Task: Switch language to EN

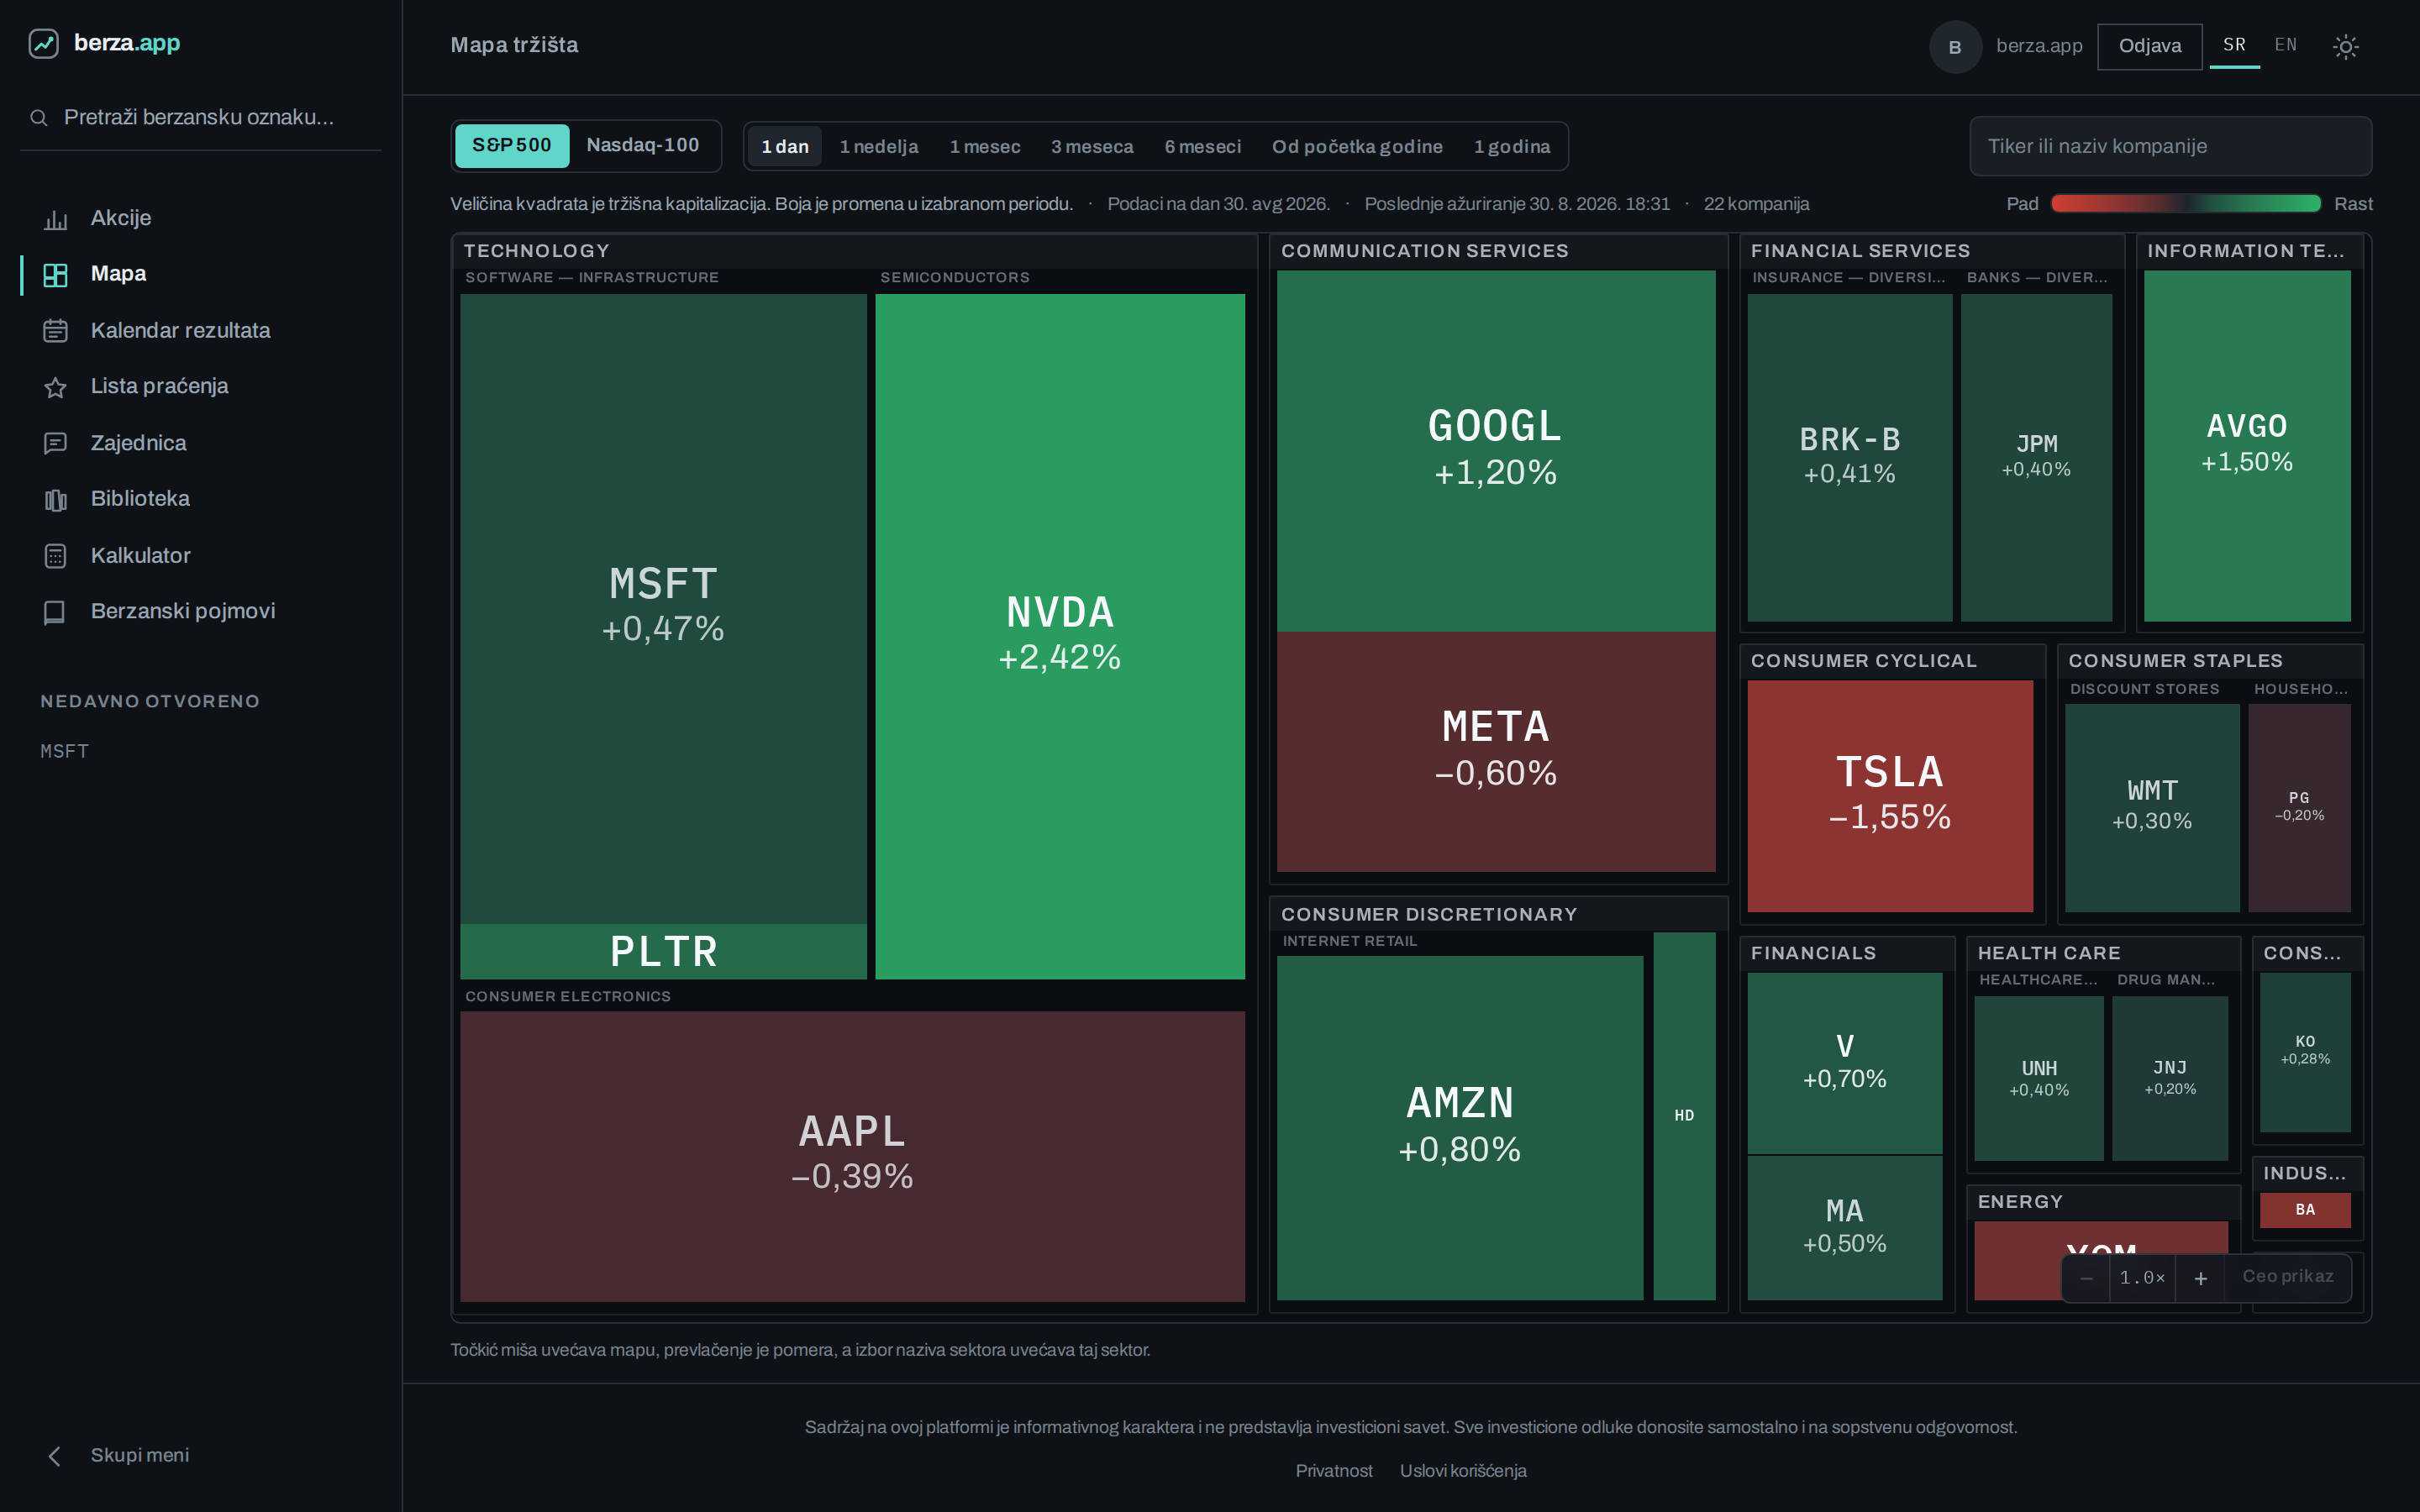Action: (2286, 45)
